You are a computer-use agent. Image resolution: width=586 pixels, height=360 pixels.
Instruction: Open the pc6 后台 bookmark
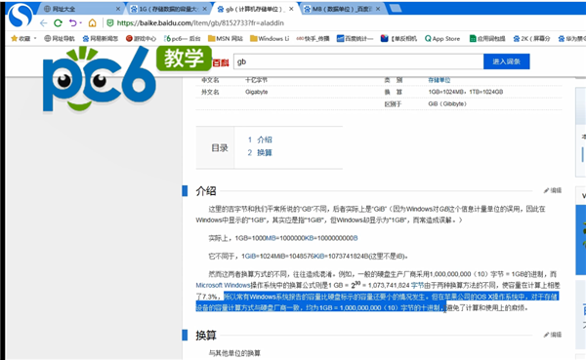tap(183, 38)
